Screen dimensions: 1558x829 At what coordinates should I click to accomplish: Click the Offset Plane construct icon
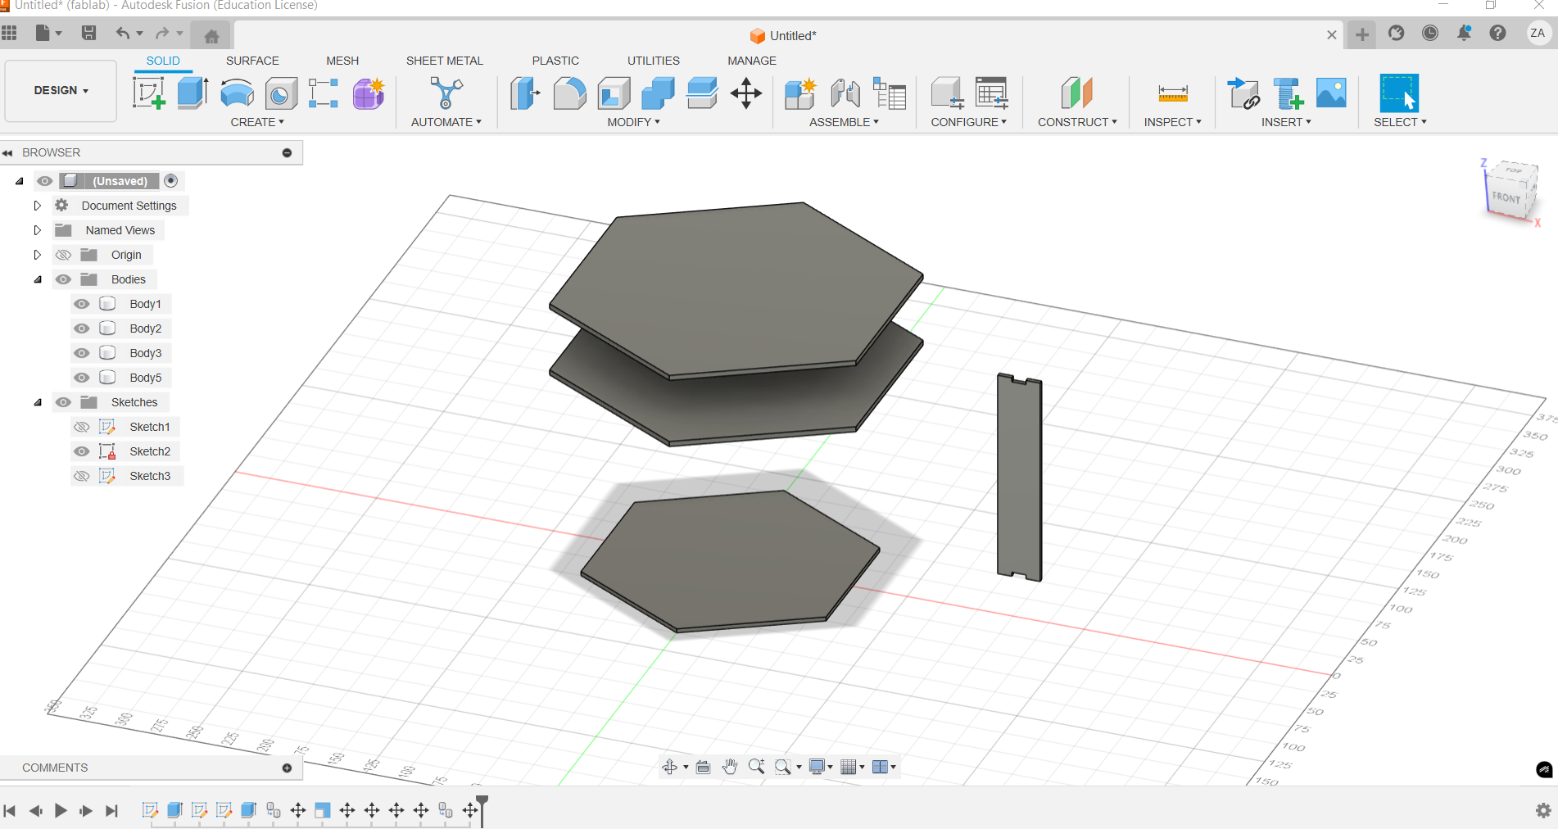1077,93
